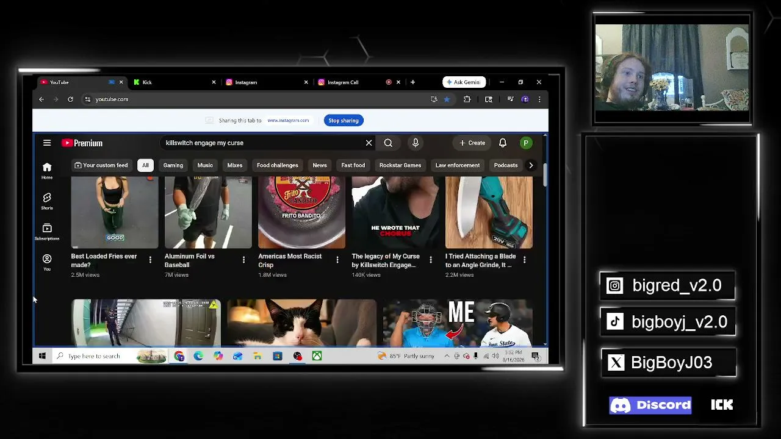Expand the system tray hidden icons

point(447,356)
